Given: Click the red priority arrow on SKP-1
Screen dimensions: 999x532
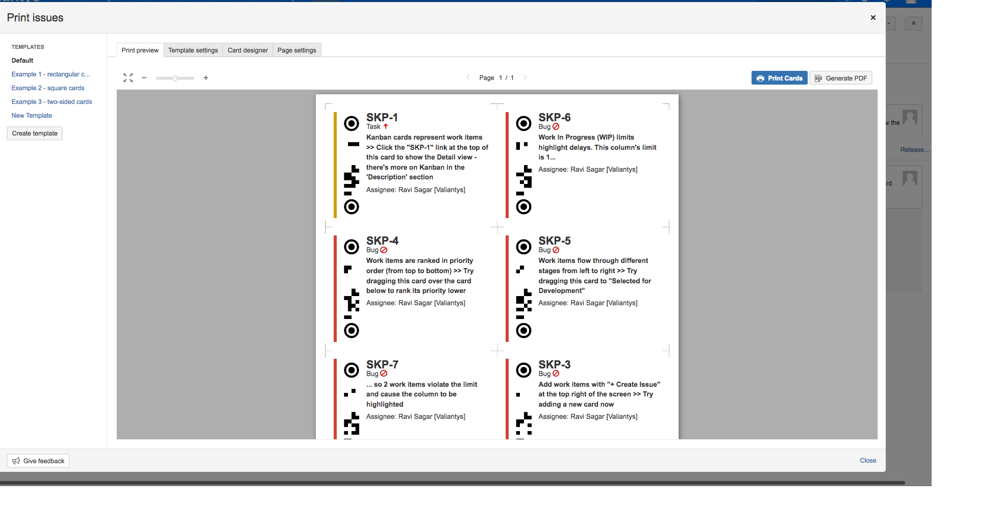Looking at the screenshot, I should point(386,126).
